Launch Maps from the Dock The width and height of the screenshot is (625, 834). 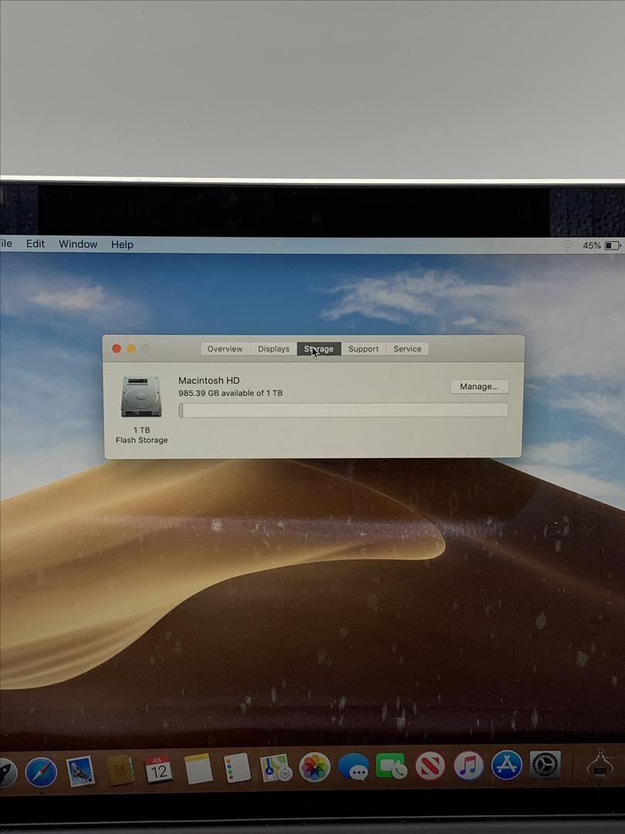coord(275,768)
